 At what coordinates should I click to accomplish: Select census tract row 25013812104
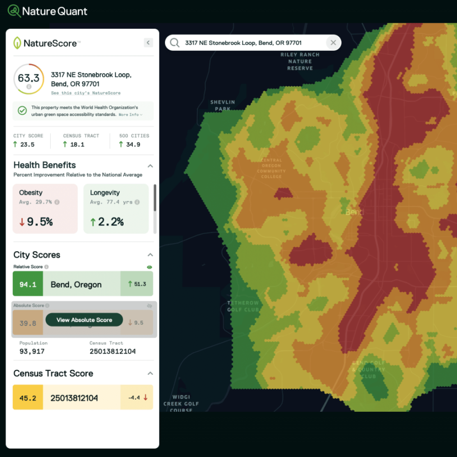(x=83, y=397)
